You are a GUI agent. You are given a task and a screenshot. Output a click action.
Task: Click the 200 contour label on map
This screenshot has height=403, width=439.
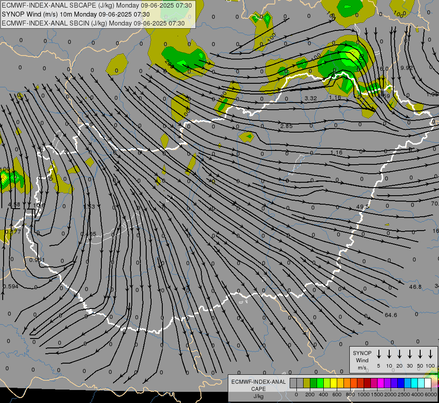pyautogui.click(x=170, y=64)
